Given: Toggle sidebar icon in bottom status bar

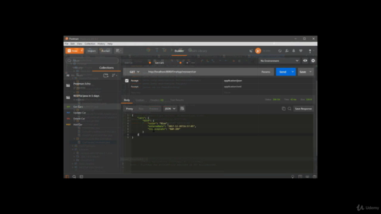Looking at the screenshot, I should pyautogui.click(x=67, y=177).
